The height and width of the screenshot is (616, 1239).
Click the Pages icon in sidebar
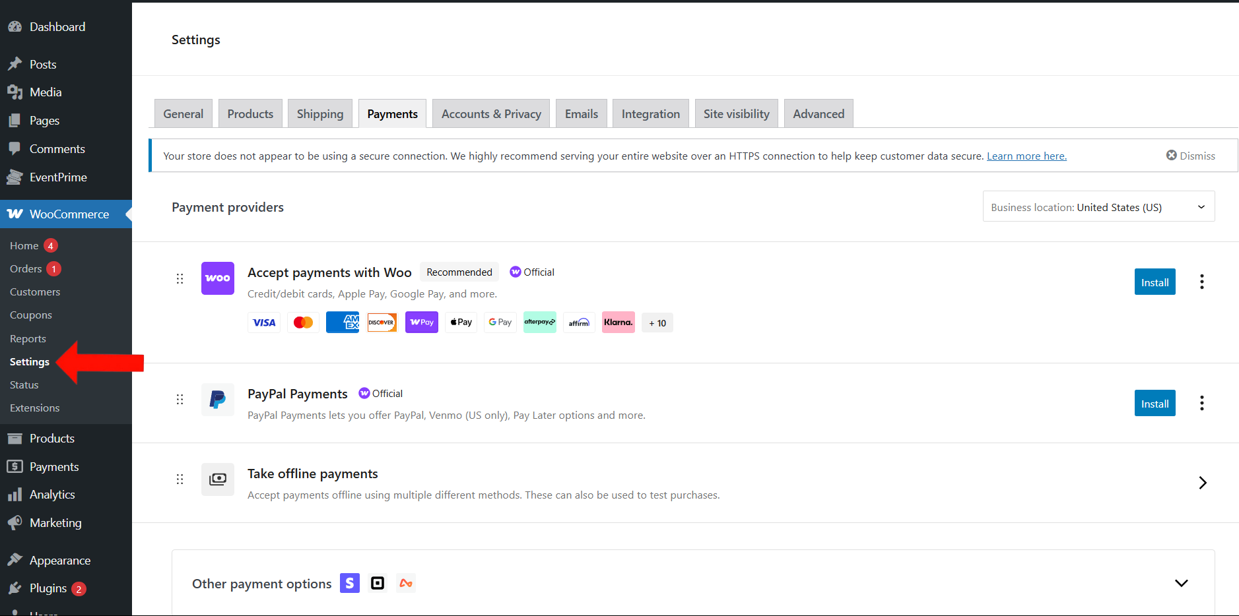point(15,121)
